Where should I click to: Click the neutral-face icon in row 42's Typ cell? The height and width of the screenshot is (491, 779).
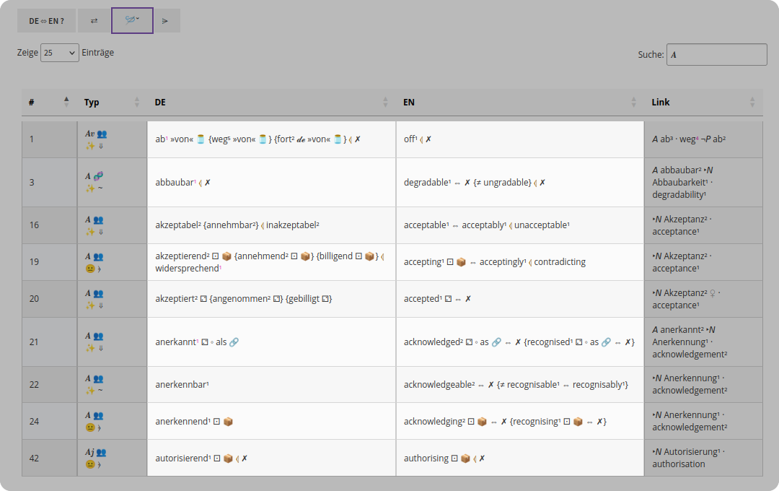click(90, 464)
